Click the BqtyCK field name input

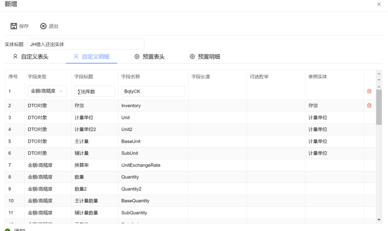pyautogui.click(x=153, y=91)
